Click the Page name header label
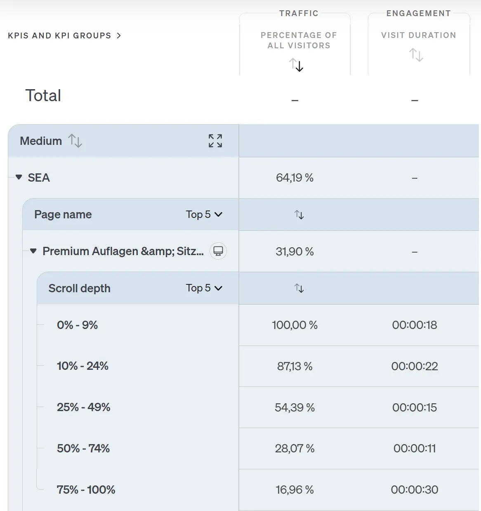The image size is (481, 511). point(63,215)
